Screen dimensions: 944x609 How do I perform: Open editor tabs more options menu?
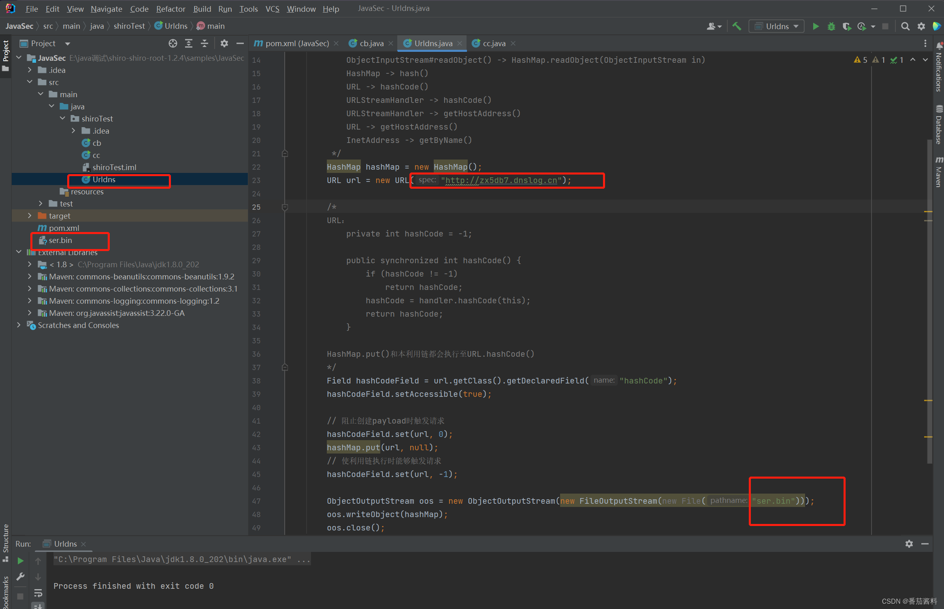pyautogui.click(x=925, y=43)
